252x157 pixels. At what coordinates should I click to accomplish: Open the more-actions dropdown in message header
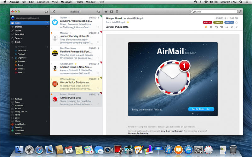click(237, 27)
